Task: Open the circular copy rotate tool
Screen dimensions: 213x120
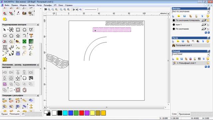Action: tap(24, 78)
